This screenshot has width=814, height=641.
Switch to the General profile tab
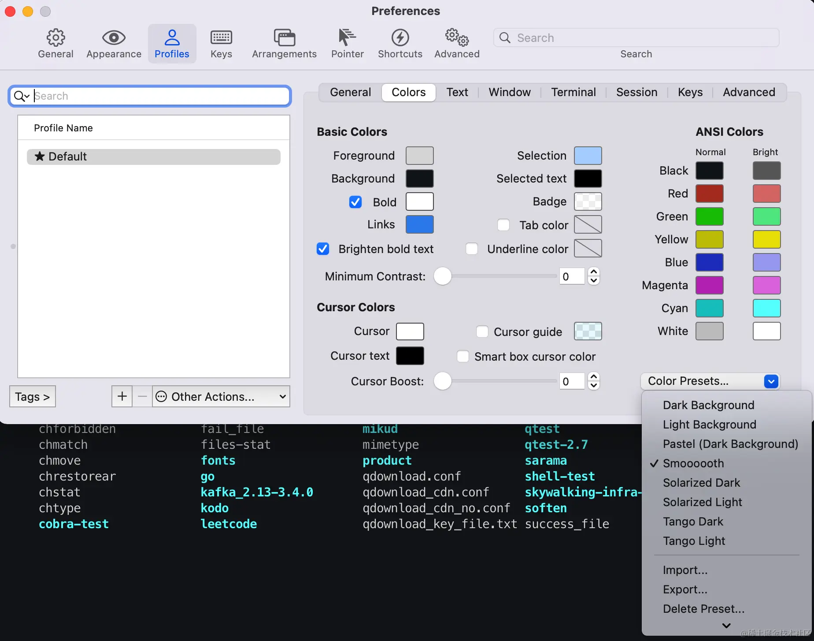351,92
